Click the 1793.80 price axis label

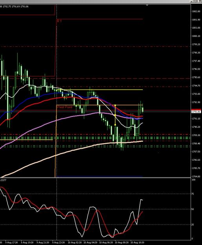click(x=196, y=94)
